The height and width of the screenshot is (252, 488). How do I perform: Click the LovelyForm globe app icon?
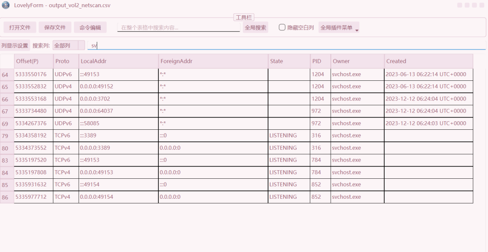[x=6, y=5]
